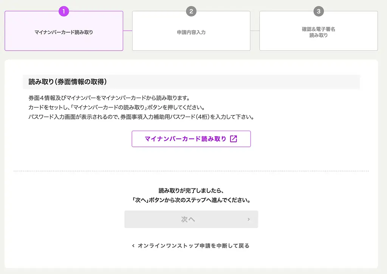
Task: Click the step 2 numbered circle icon
Action: tap(191, 11)
